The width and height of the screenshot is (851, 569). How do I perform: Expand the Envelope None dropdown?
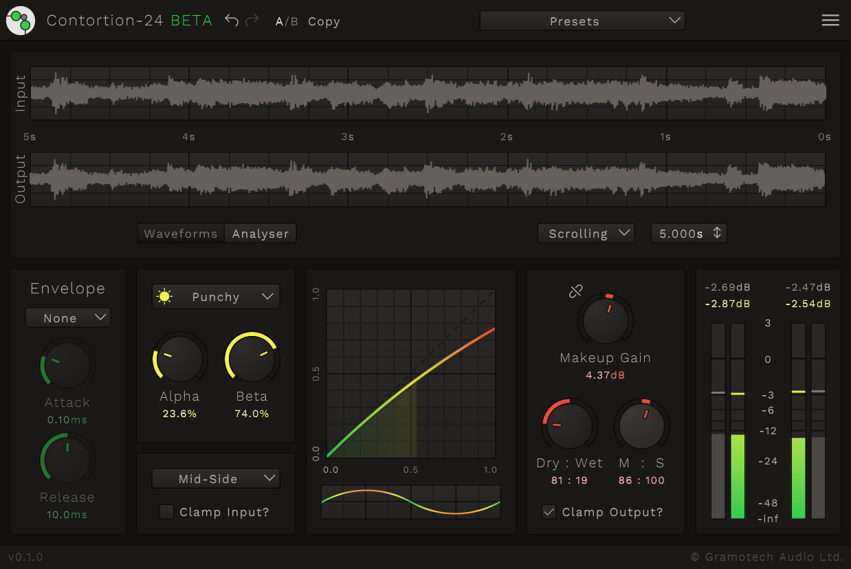[68, 318]
